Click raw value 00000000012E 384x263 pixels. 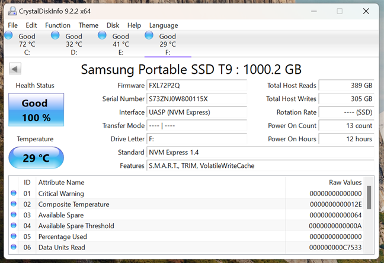click(336, 204)
